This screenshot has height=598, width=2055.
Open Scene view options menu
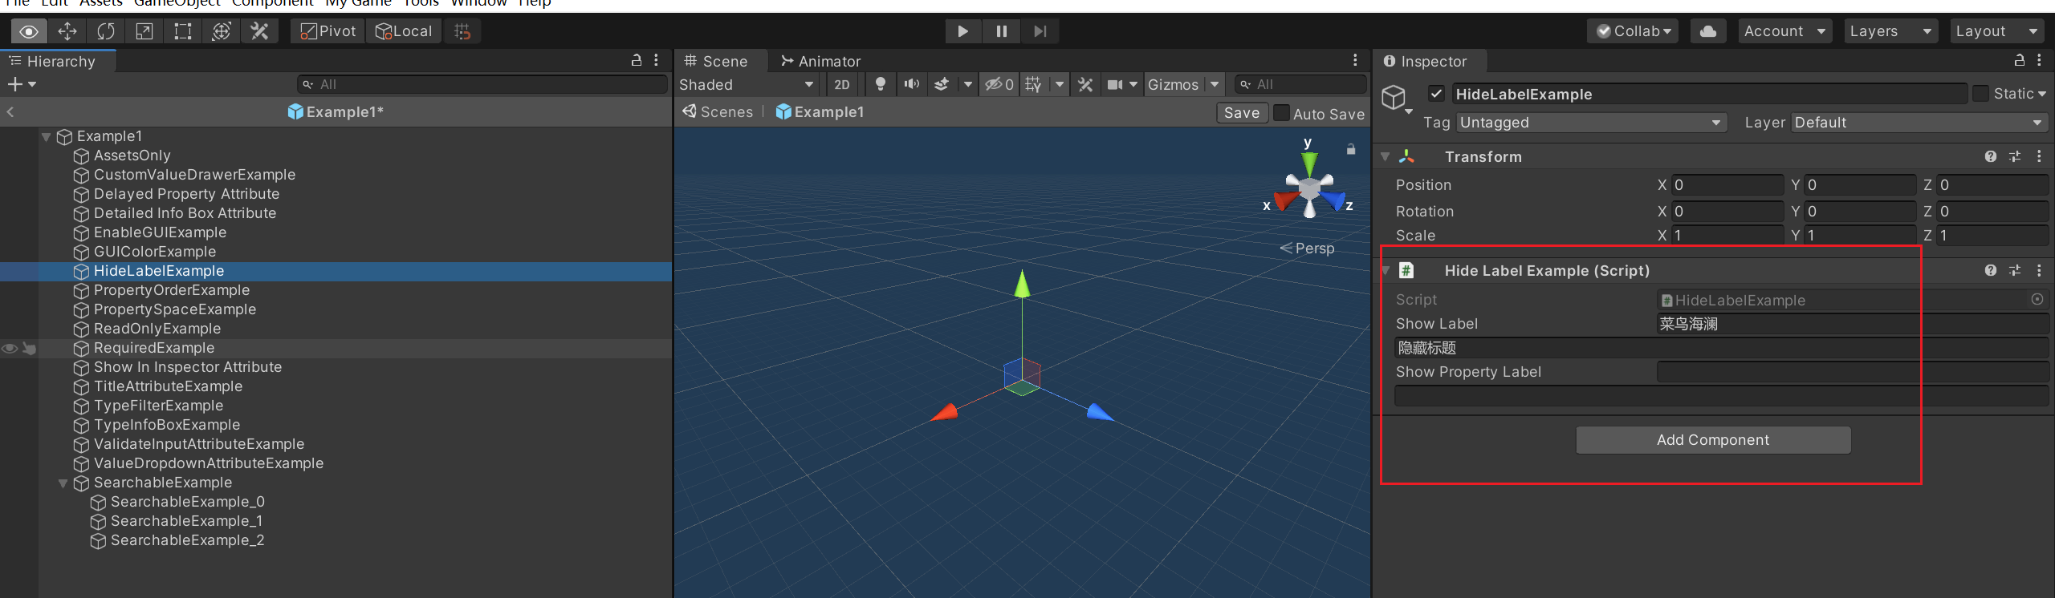1356,60
